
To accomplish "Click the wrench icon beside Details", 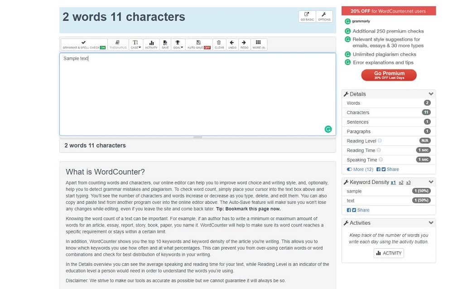I will pyautogui.click(x=346, y=94).
